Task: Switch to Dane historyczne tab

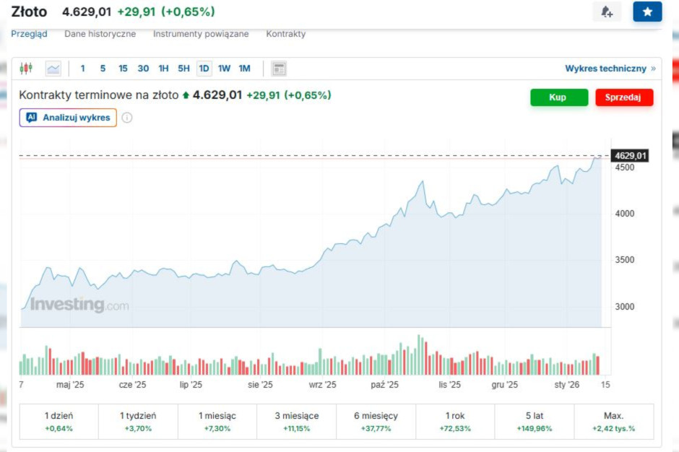Action: [x=100, y=33]
